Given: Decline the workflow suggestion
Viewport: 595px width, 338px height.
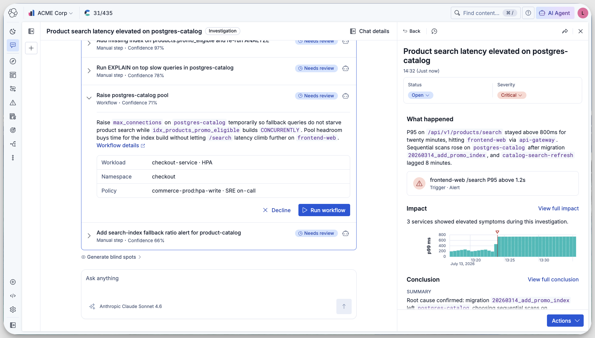Looking at the screenshot, I should [x=277, y=210].
